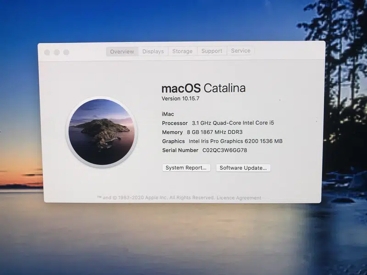Click the greyed zoom window button
The height and width of the screenshot is (275, 367).
tap(66, 52)
